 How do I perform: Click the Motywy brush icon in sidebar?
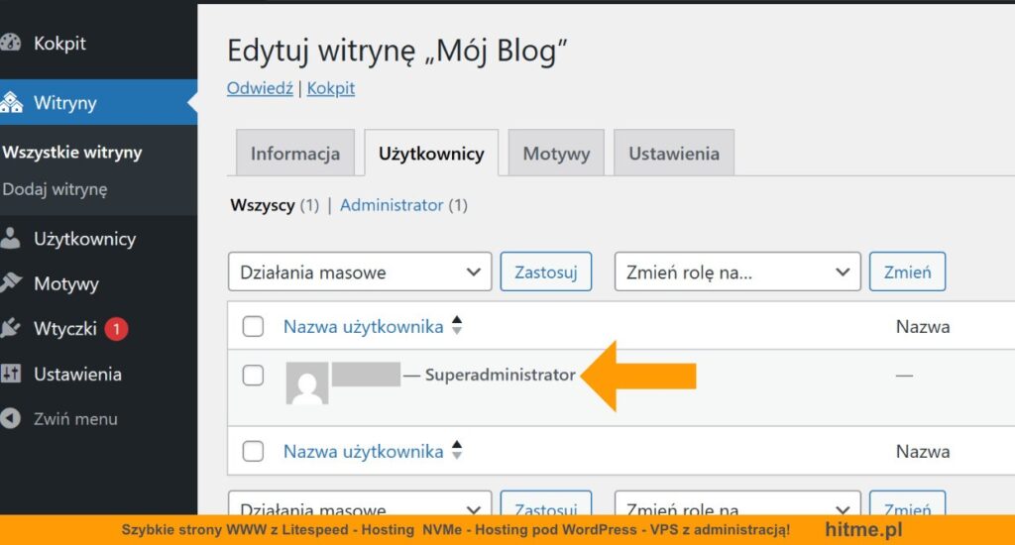click(10, 283)
